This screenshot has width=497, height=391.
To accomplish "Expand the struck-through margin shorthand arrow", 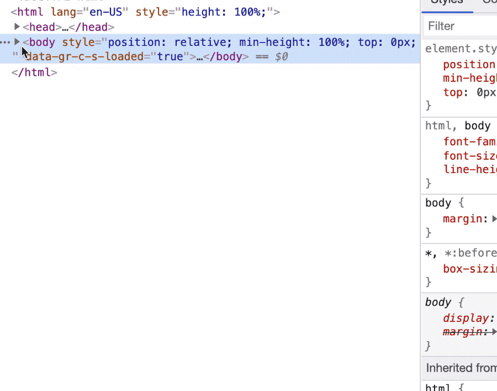I will [x=494, y=332].
